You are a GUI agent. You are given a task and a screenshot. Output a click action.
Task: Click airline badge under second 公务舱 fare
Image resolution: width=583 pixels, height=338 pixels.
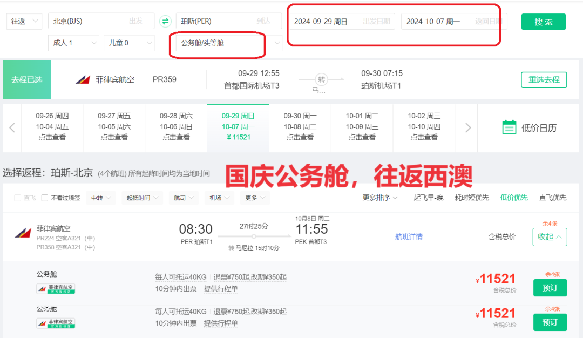coord(56,323)
